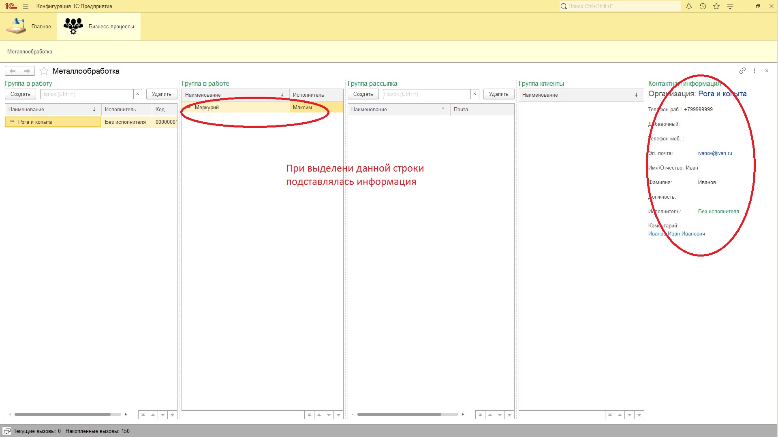
Task: Click Создать in Группа в работу
Action: click(x=20, y=94)
